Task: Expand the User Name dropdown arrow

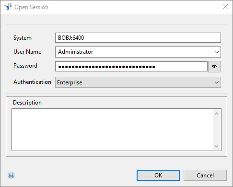Action: (x=217, y=52)
